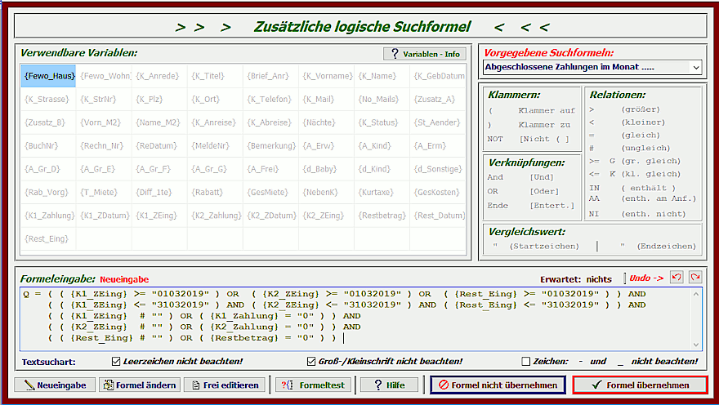Select the {GesMiete} variable
This screenshot has height=405, width=719.
coord(271,193)
